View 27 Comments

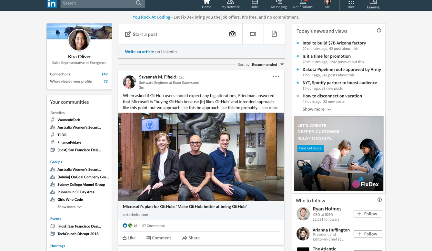pos(153,226)
